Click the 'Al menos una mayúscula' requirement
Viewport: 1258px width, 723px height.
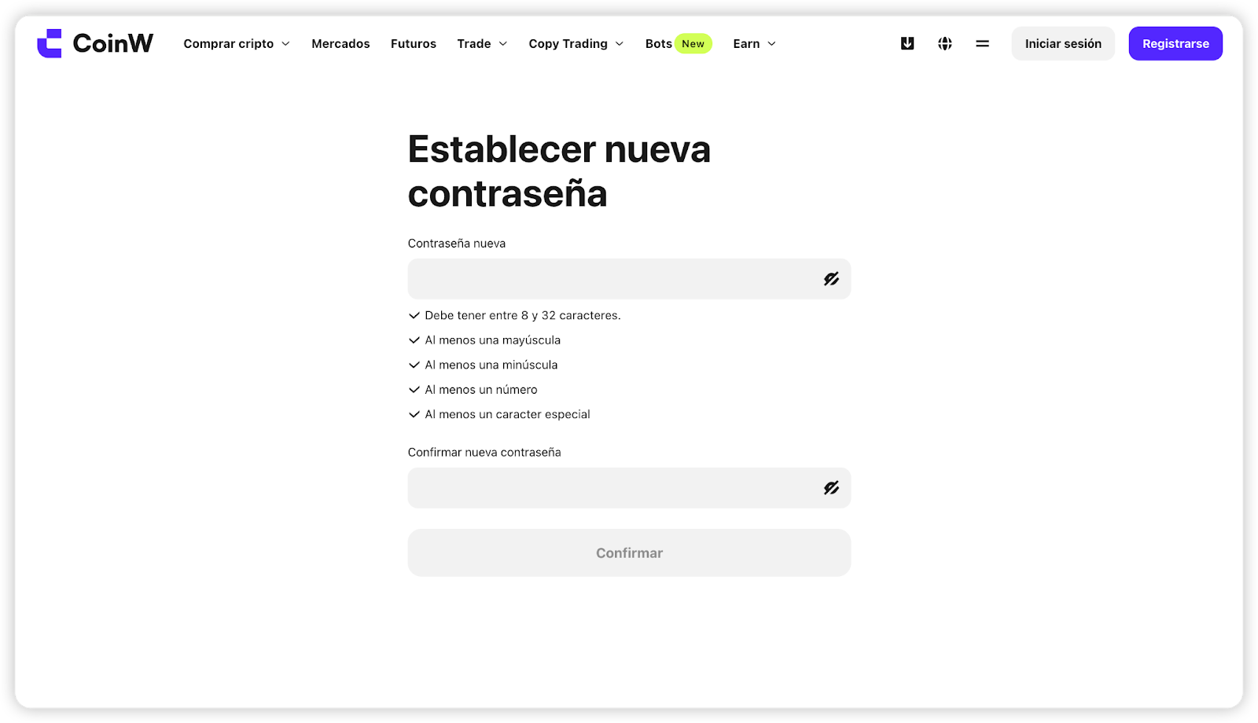484,340
